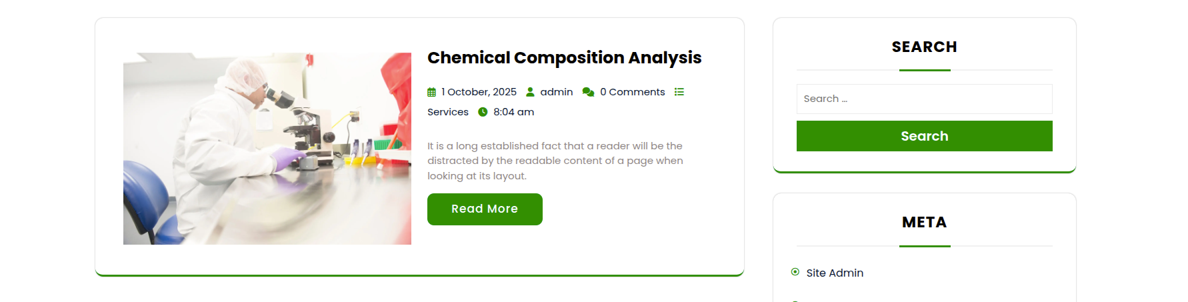This screenshot has width=1188, height=302.
Task: Click the META widget heading
Action: (924, 223)
